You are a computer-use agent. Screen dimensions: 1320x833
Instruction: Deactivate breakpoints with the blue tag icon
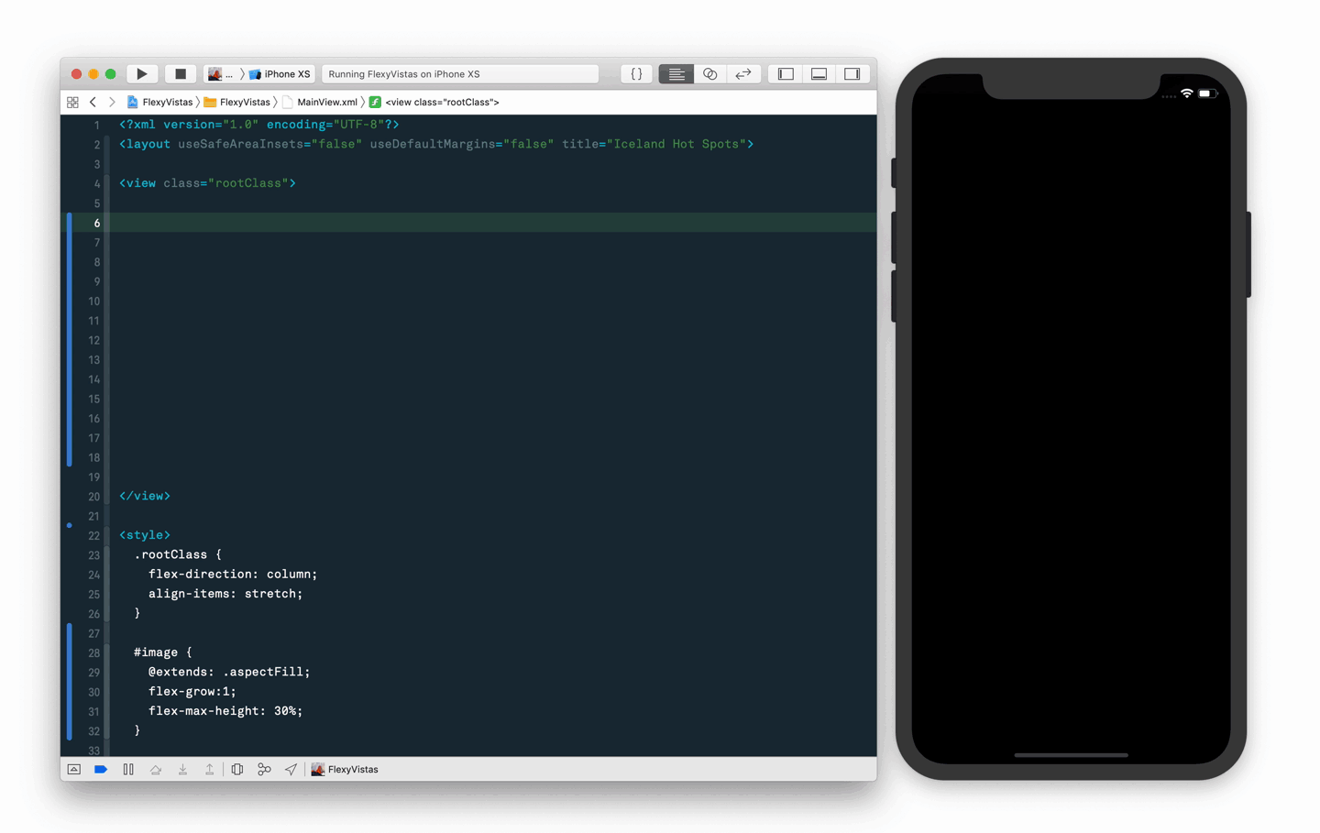pos(101,770)
